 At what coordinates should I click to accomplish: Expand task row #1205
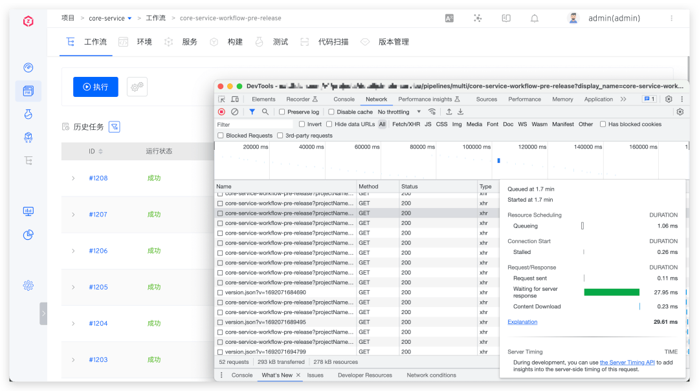[x=74, y=287]
